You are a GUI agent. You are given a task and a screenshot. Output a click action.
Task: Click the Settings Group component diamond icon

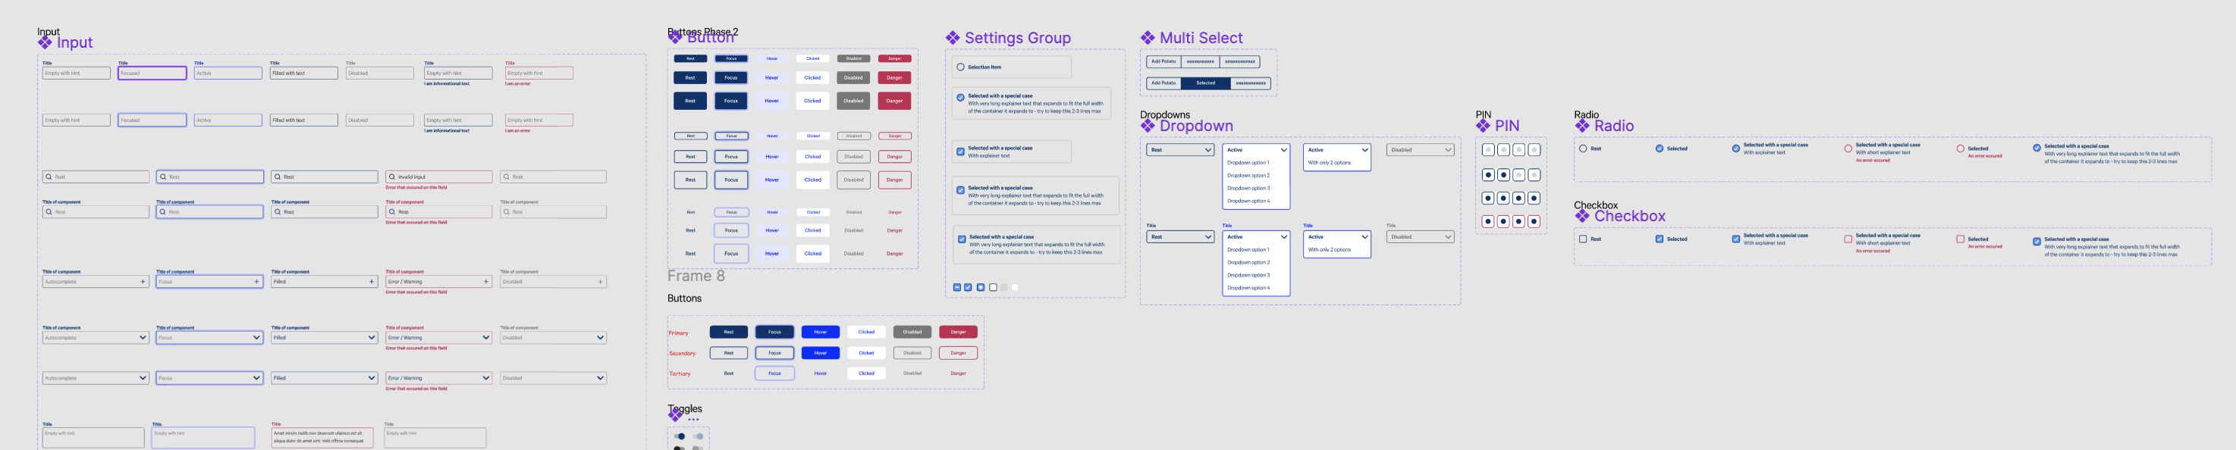pos(953,38)
